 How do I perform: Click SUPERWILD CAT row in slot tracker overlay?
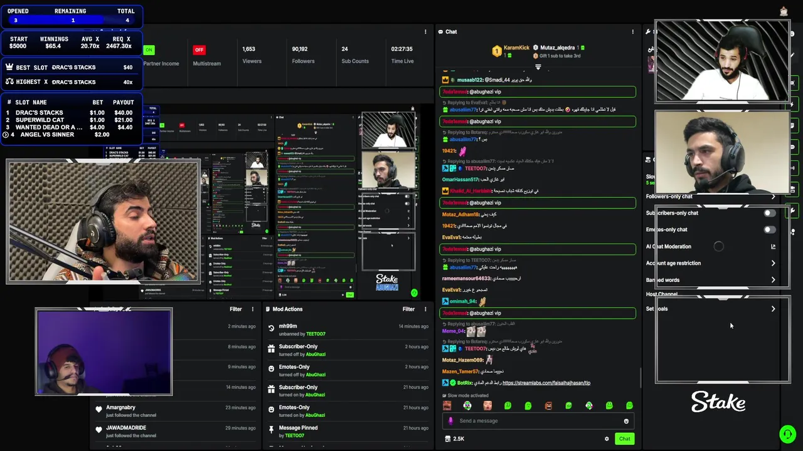(x=70, y=120)
